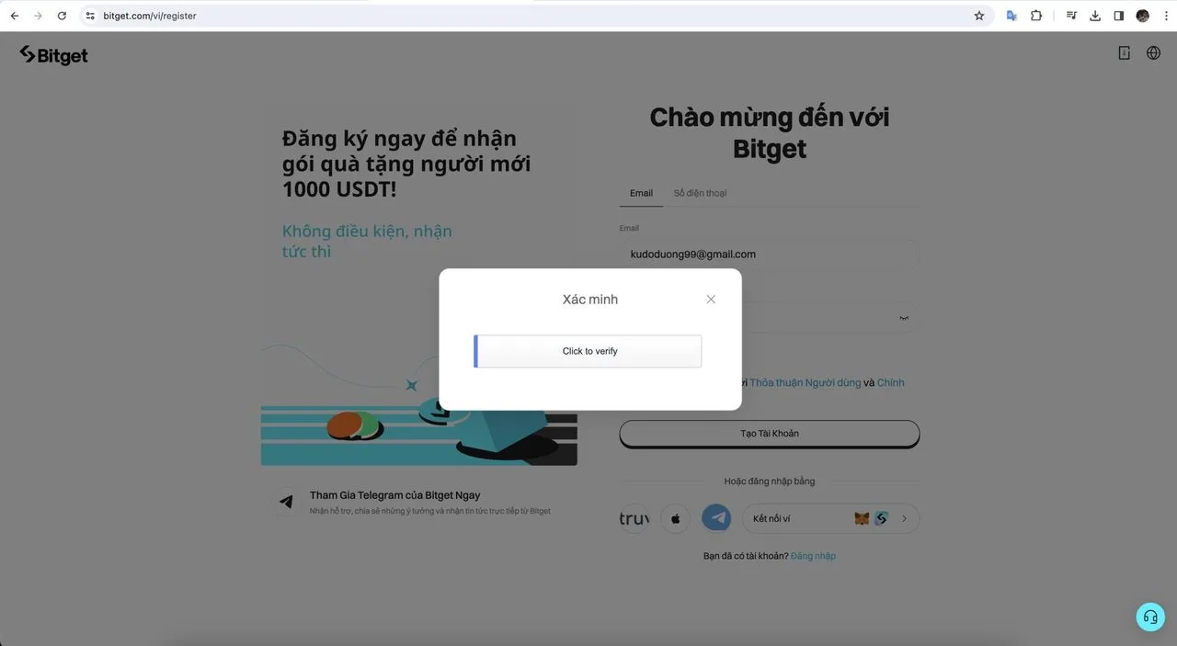
Task: Sign in with Apple icon
Action: click(675, 518)
